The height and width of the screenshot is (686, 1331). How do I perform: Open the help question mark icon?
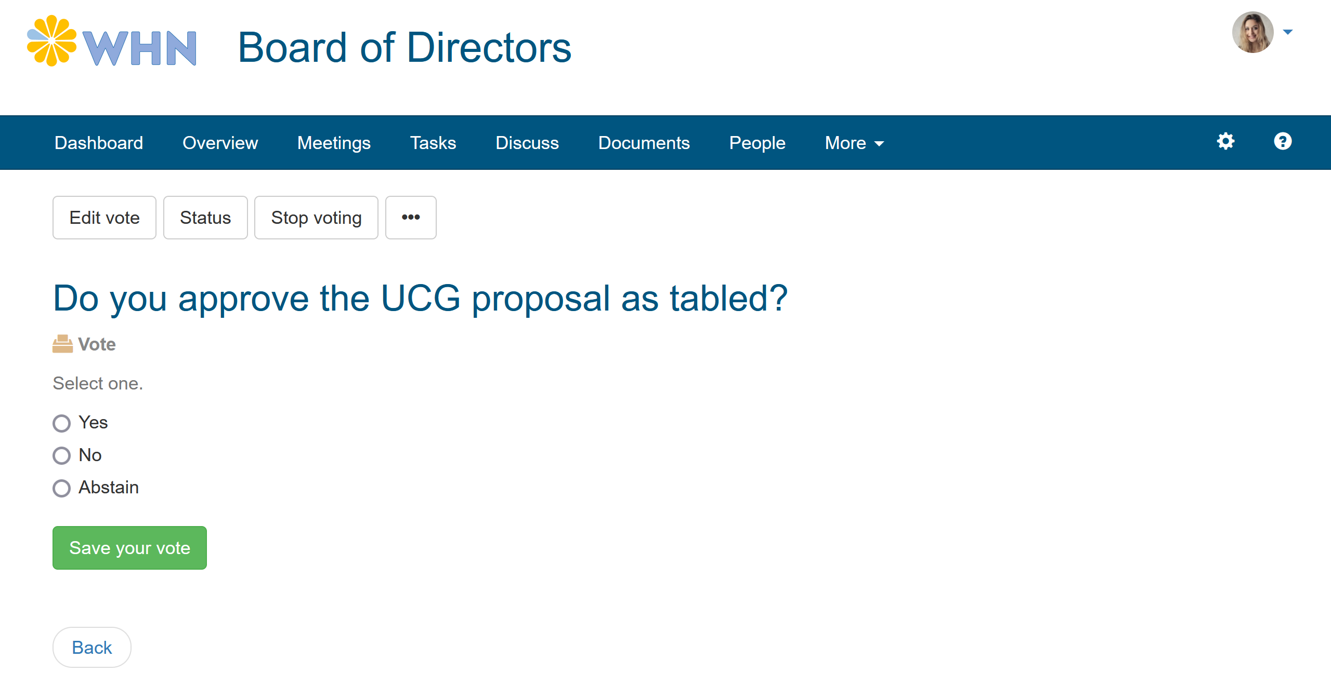1283,141
